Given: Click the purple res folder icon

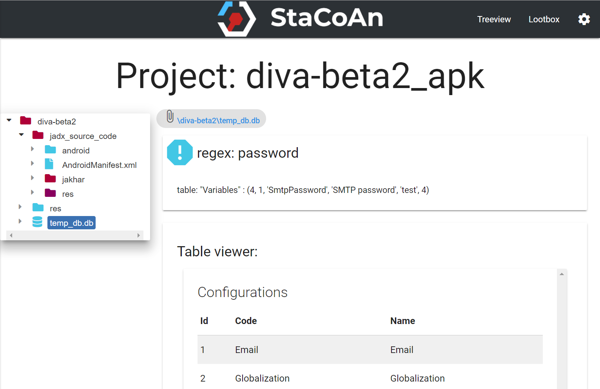Looking at the screenshot, I should tap(50, 193).
